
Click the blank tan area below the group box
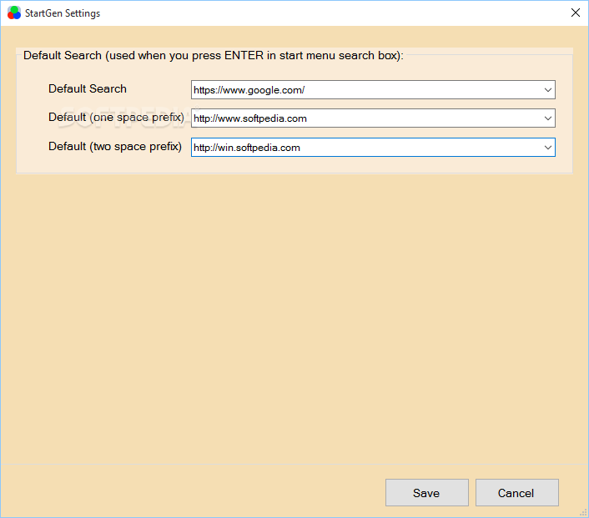tap(294, 315)
